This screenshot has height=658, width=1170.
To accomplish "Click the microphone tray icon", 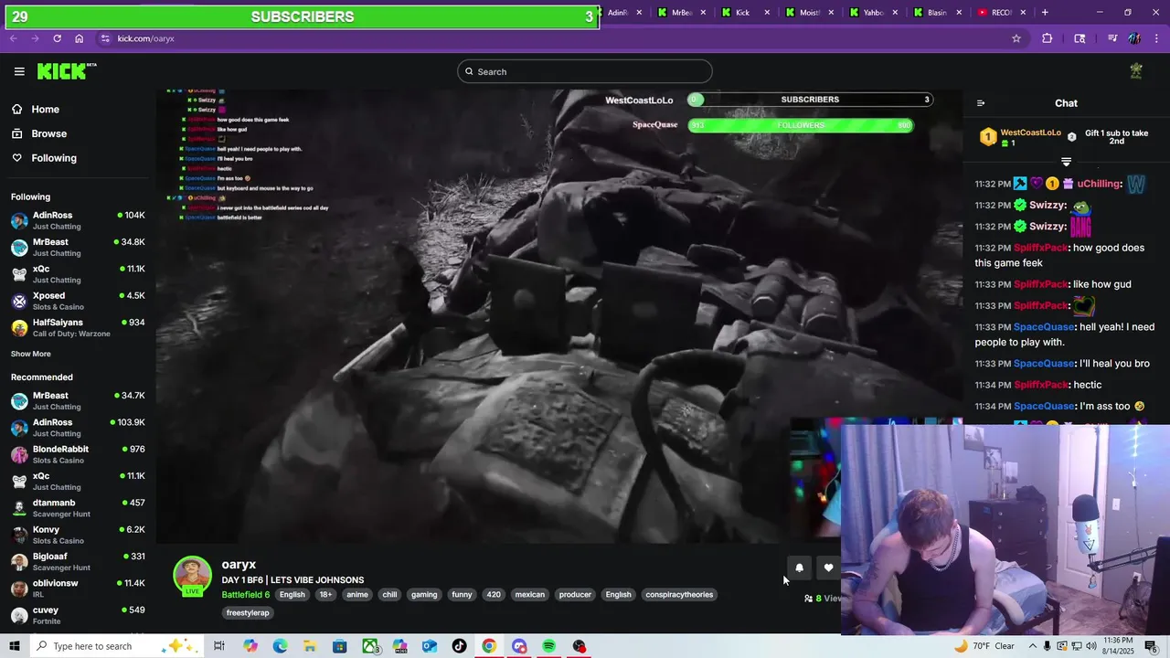I will 1048,646.
